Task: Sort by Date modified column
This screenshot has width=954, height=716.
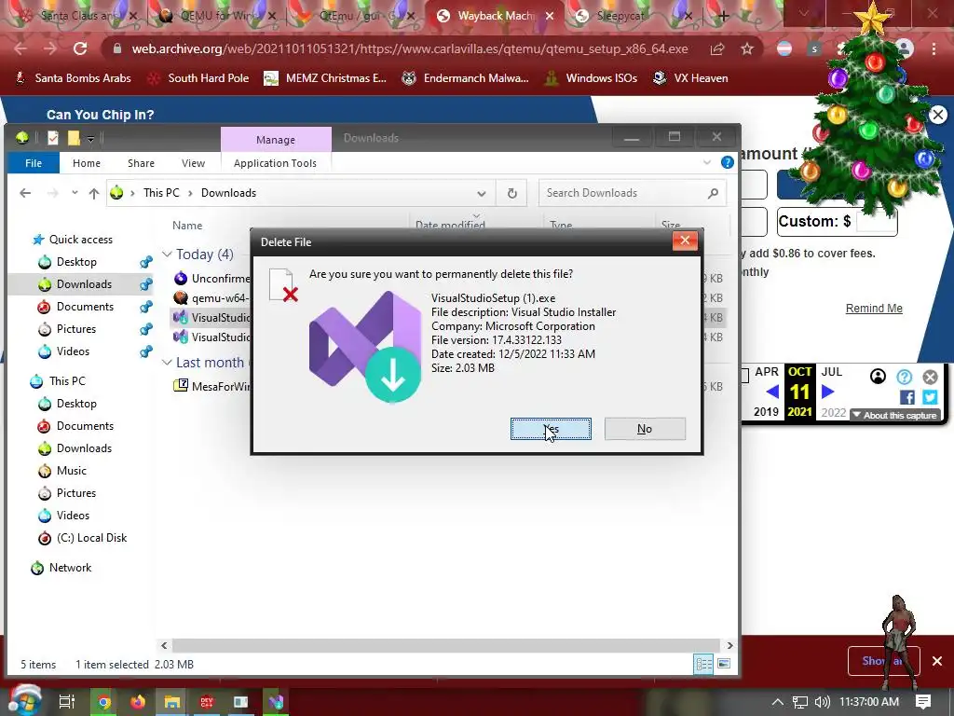Action: pos(450,225)
